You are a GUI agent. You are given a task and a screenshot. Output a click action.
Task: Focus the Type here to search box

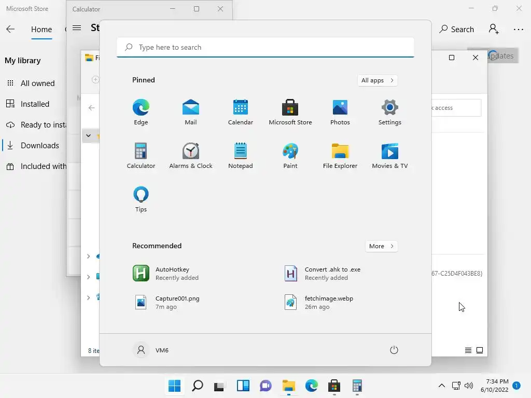[265, 47]
